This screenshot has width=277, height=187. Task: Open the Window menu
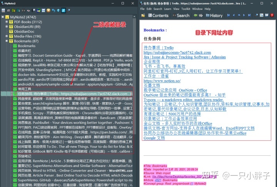point(197,9)
